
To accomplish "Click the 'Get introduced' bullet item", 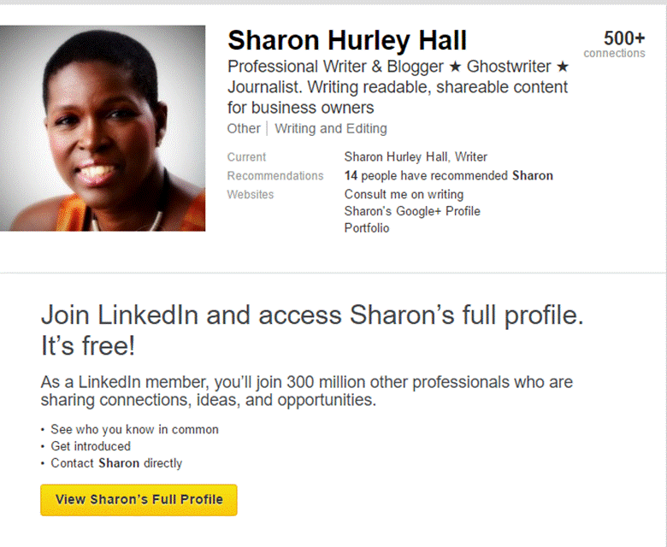I will [91, 446].
